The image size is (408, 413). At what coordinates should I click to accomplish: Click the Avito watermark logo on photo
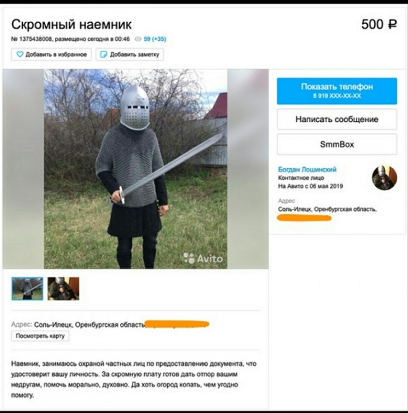pyautogui.click(x=203, y=258)
